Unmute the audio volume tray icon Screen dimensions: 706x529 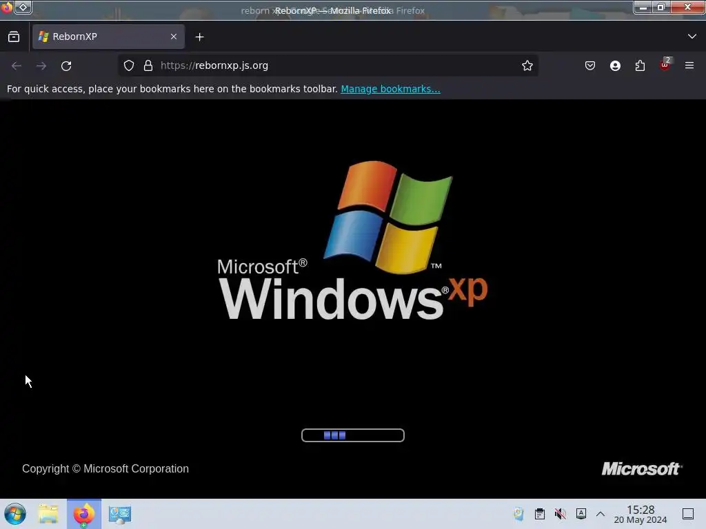(560, 514)
